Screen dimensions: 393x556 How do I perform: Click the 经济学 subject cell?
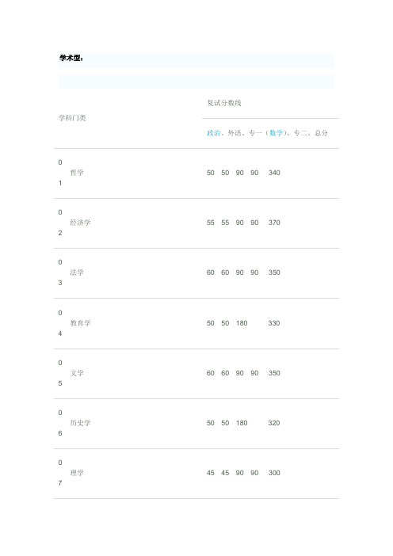(80, 223)
